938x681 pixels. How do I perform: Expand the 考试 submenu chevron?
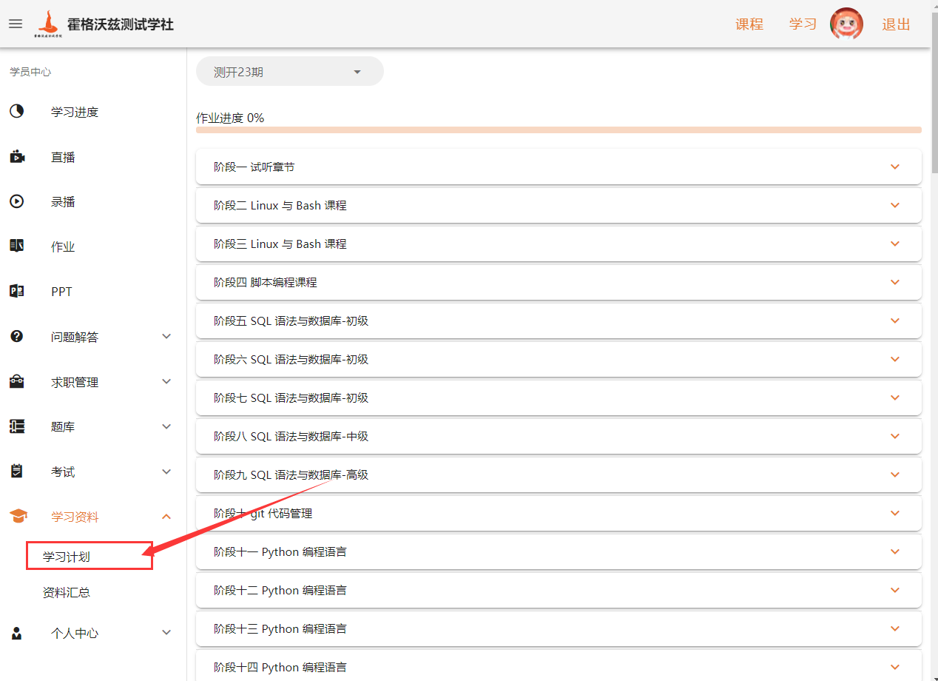tap(166, 472)
